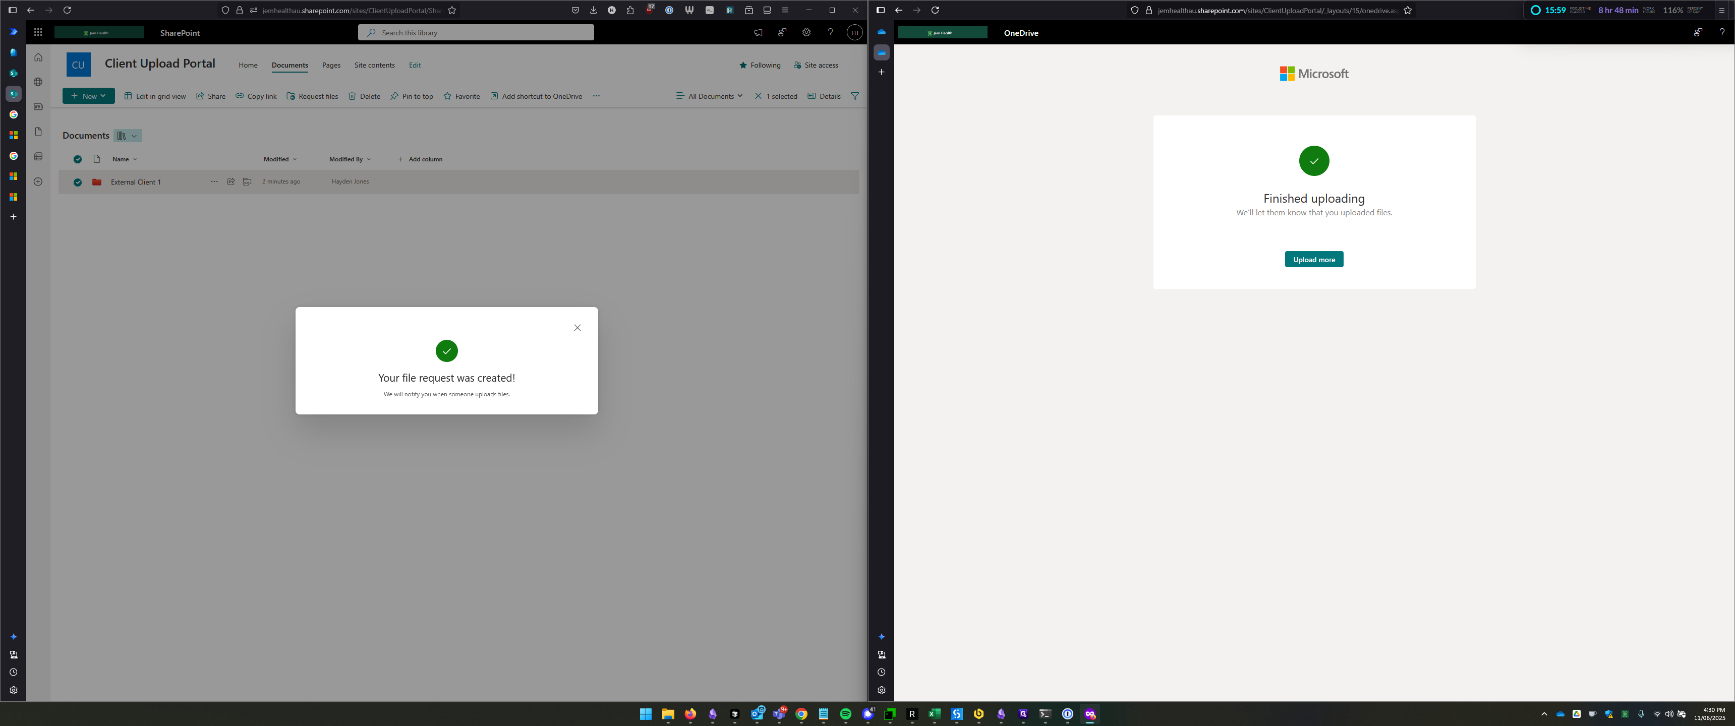
Task: Bookmark the SharePoint page with star icon
Action: point(452,10)
